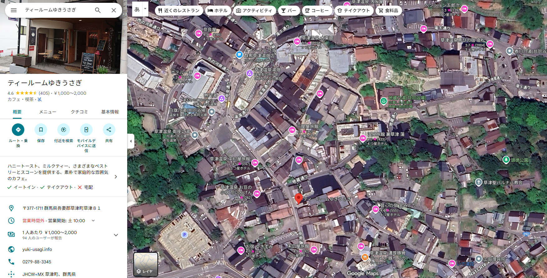The image size is (547, 278).
Task: Save place with bookmark icon
Action: click(x=41, y=130)
